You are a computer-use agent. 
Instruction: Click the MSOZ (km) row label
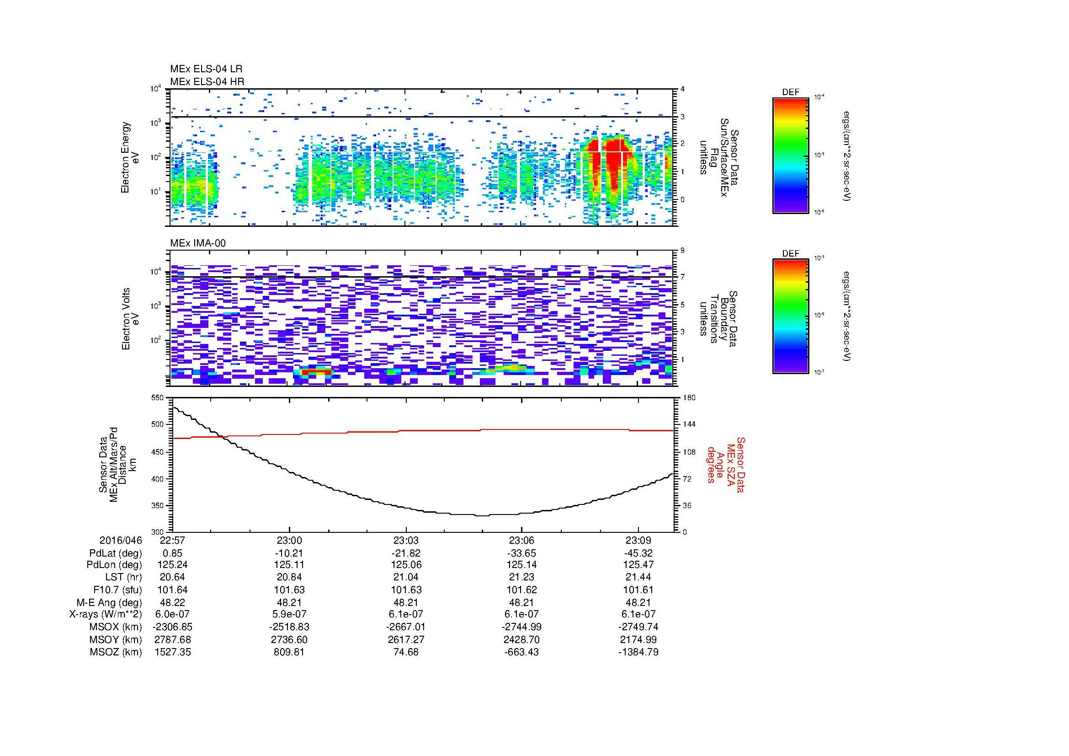(116, 652)
